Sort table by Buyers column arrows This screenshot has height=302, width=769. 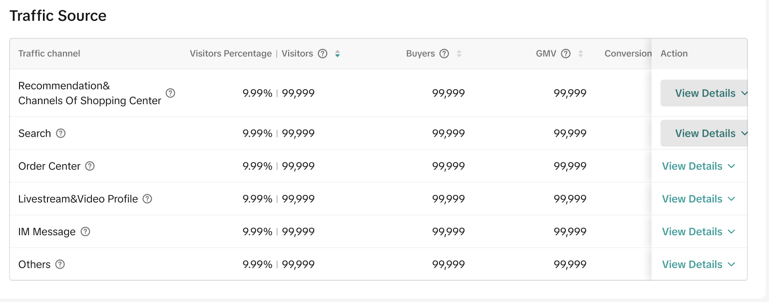coord(459,54)
